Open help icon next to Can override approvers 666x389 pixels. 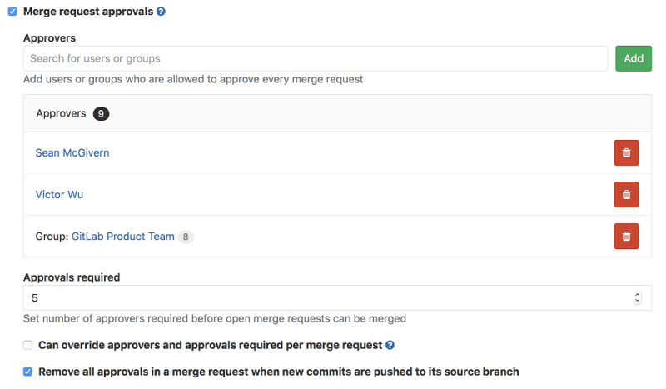390,345
